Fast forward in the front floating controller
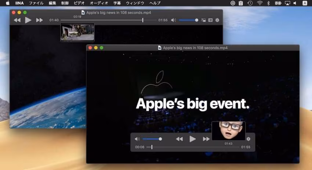The width and height of the screenshot is (312, 170). tap(206, 139)
